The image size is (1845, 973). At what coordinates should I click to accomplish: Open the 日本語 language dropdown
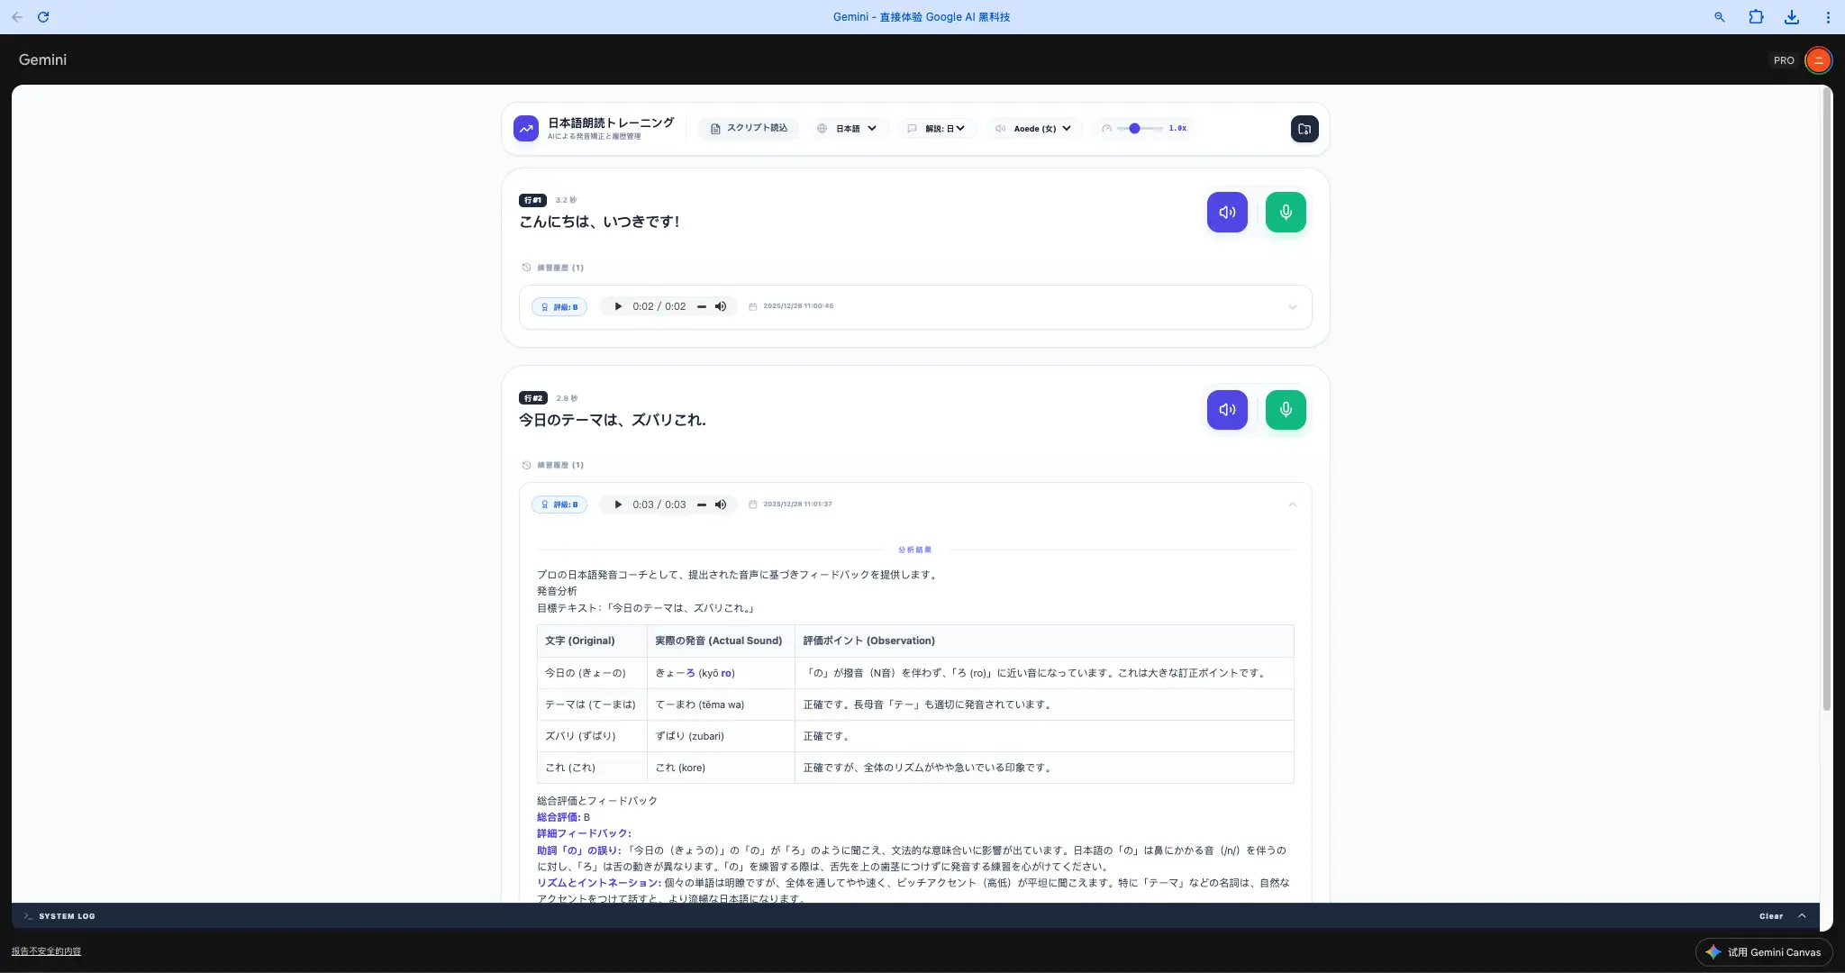click(848, 129)
